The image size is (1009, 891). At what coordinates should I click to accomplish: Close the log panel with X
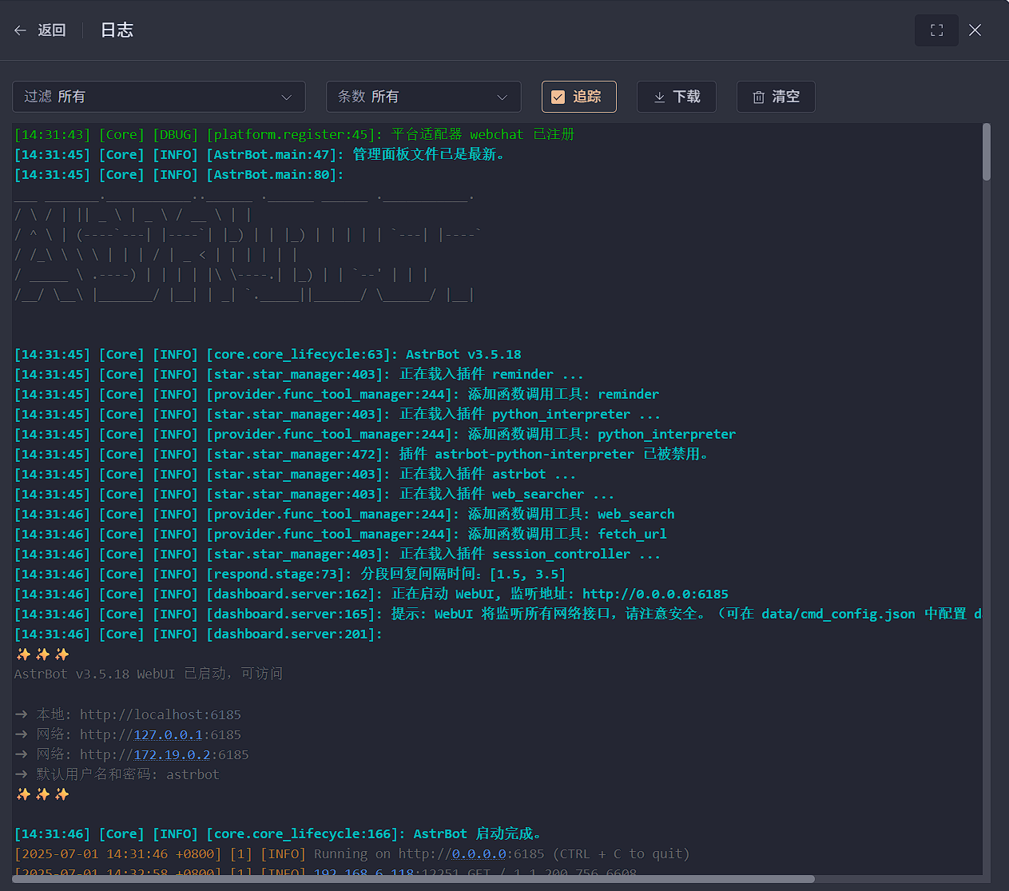[x=975, y=30]
